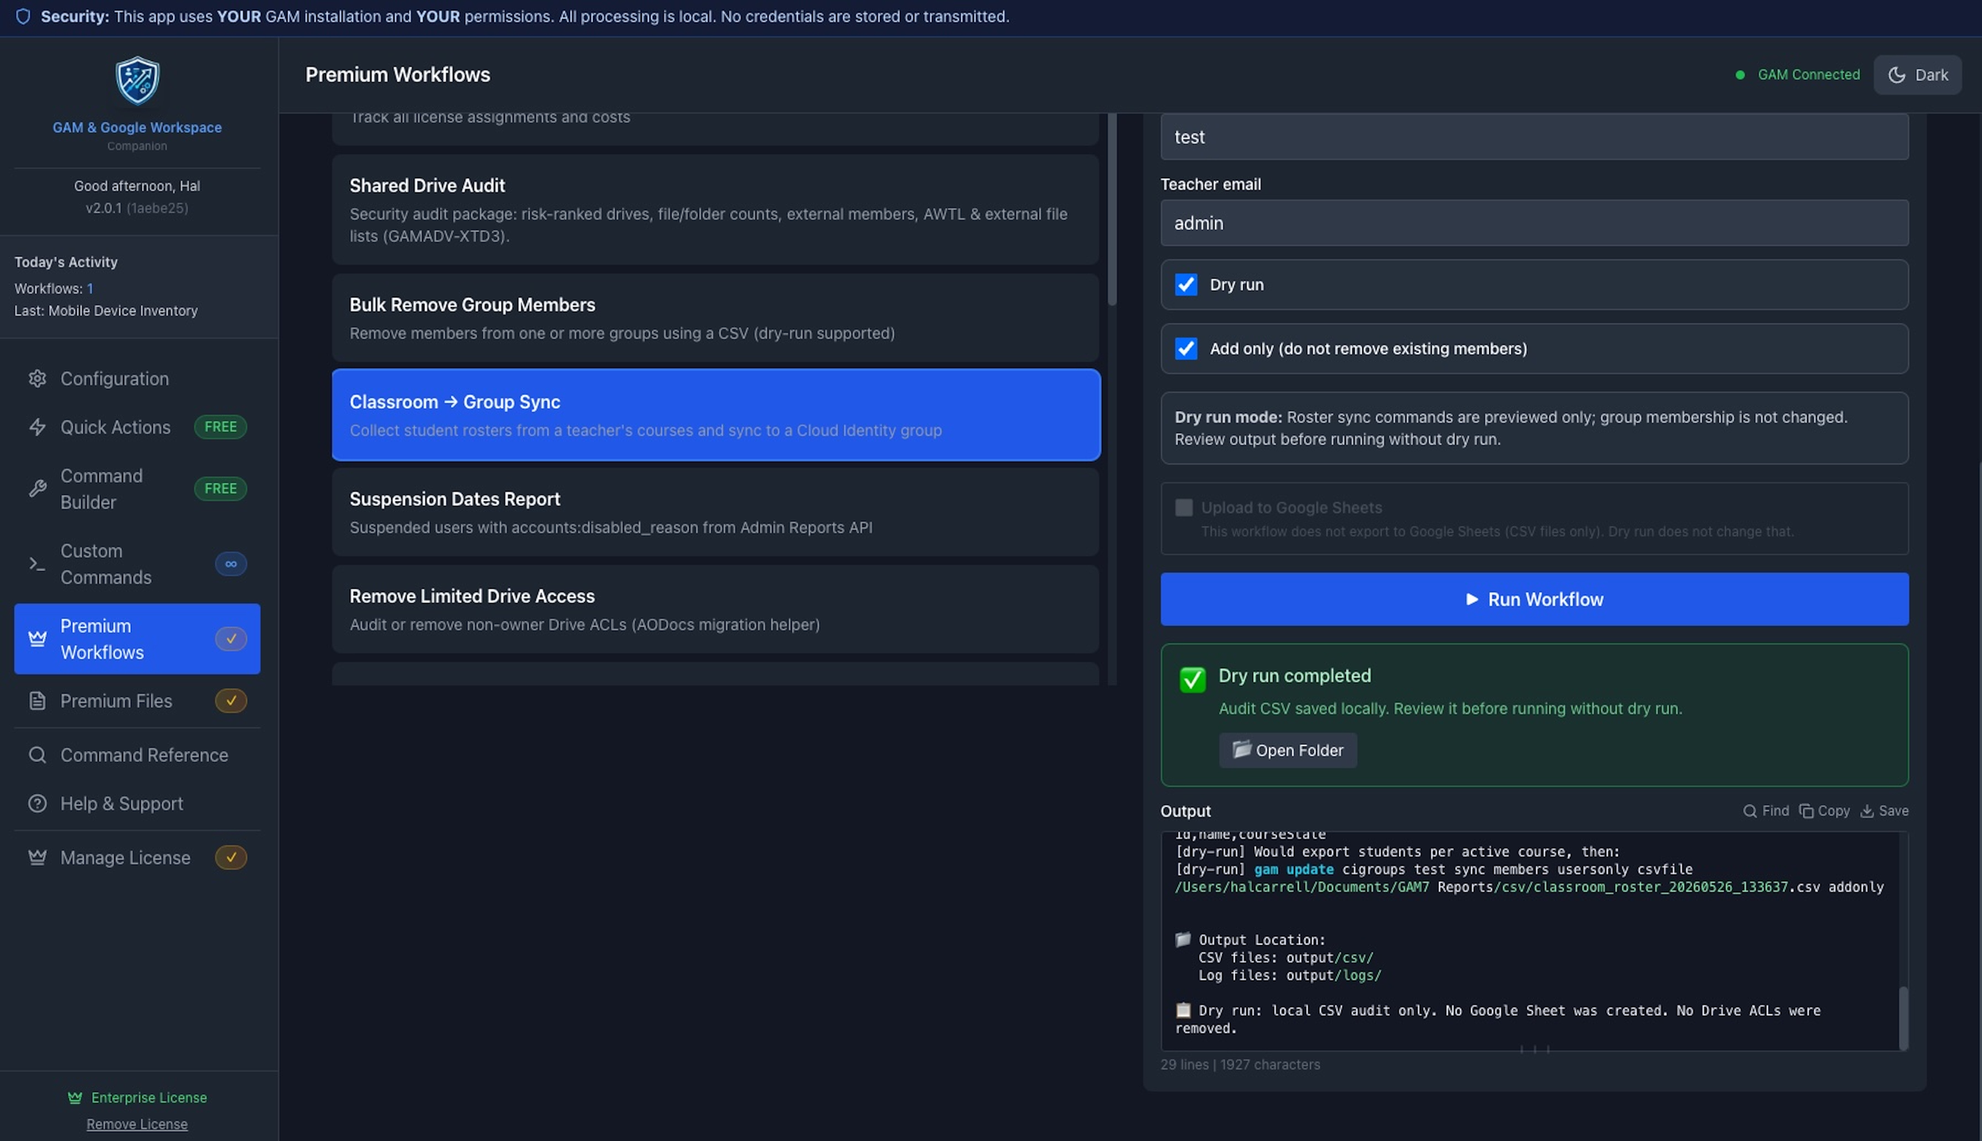Click the Workflows count '1' in Today's Activity

[90, 288]
